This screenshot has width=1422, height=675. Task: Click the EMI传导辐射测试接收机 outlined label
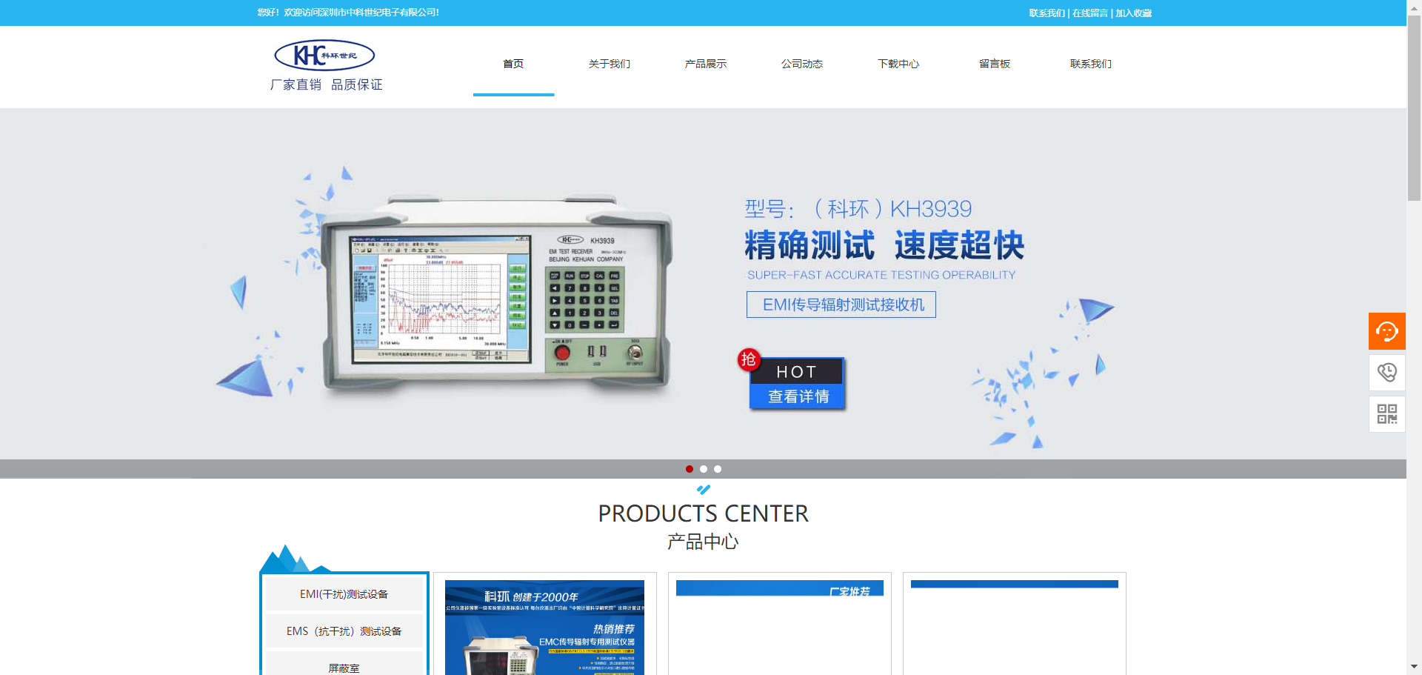click(x=841, y=305)
